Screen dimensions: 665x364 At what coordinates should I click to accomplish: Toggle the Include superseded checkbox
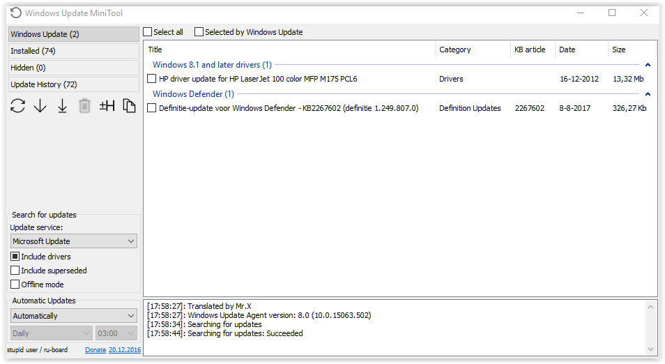[x=15, y=271]
